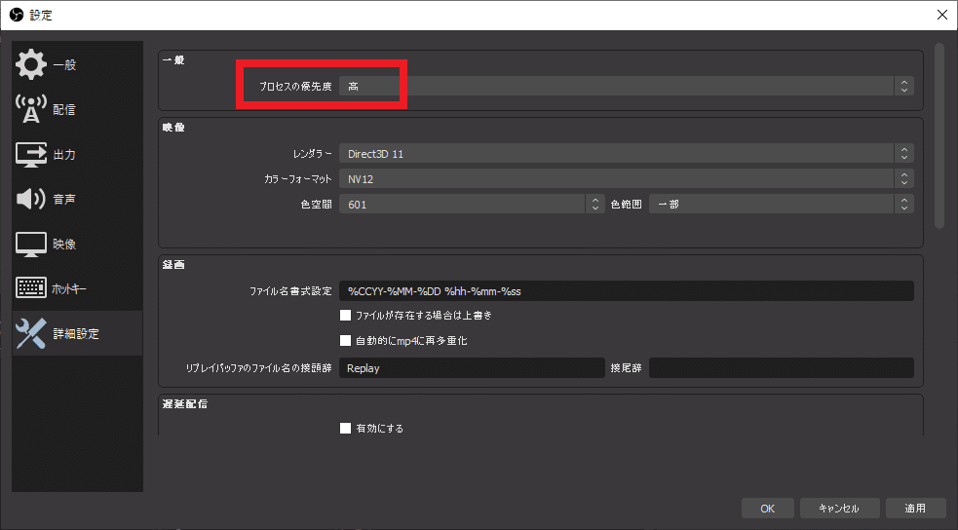The image size is (958, 530).
Task: Enable ファイルが存在する場合は上書き checkbox
Action: tap(345, 315)
